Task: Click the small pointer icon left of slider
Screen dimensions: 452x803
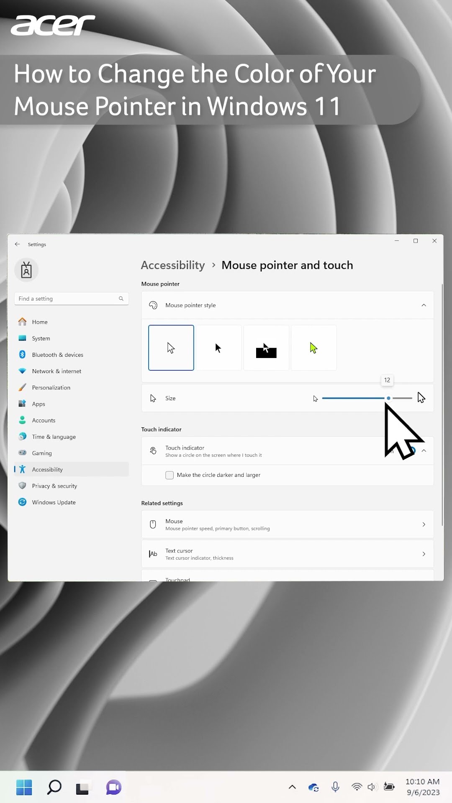Action: tap(315, 399)
